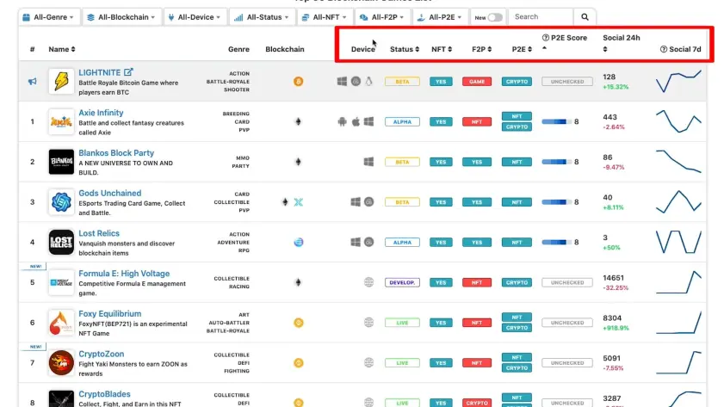Click the Lost Relics logo thumbnail

pyautogui.click(x=61, y=243)
